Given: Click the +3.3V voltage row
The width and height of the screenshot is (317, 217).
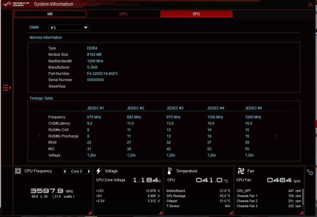Looking at the screenshot, I should click(128, 201).
